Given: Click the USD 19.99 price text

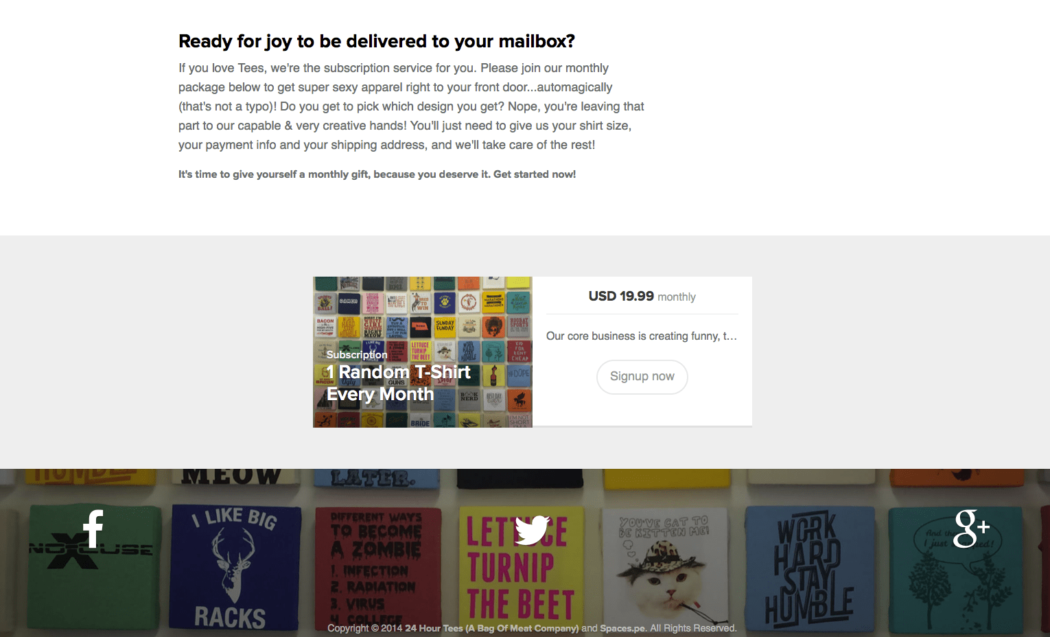Looking at the screenshot, I should [x=621, y=296].
